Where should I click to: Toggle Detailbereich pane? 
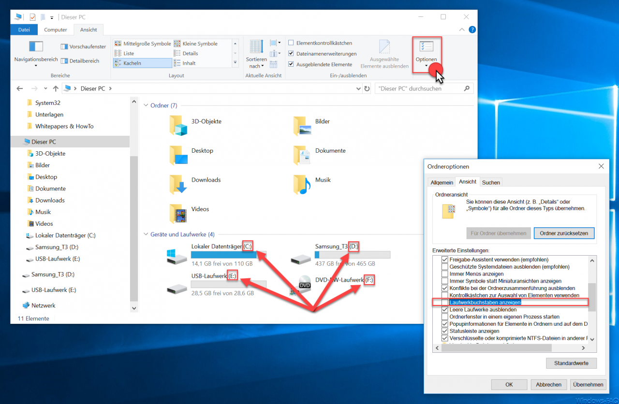(80, 61)
